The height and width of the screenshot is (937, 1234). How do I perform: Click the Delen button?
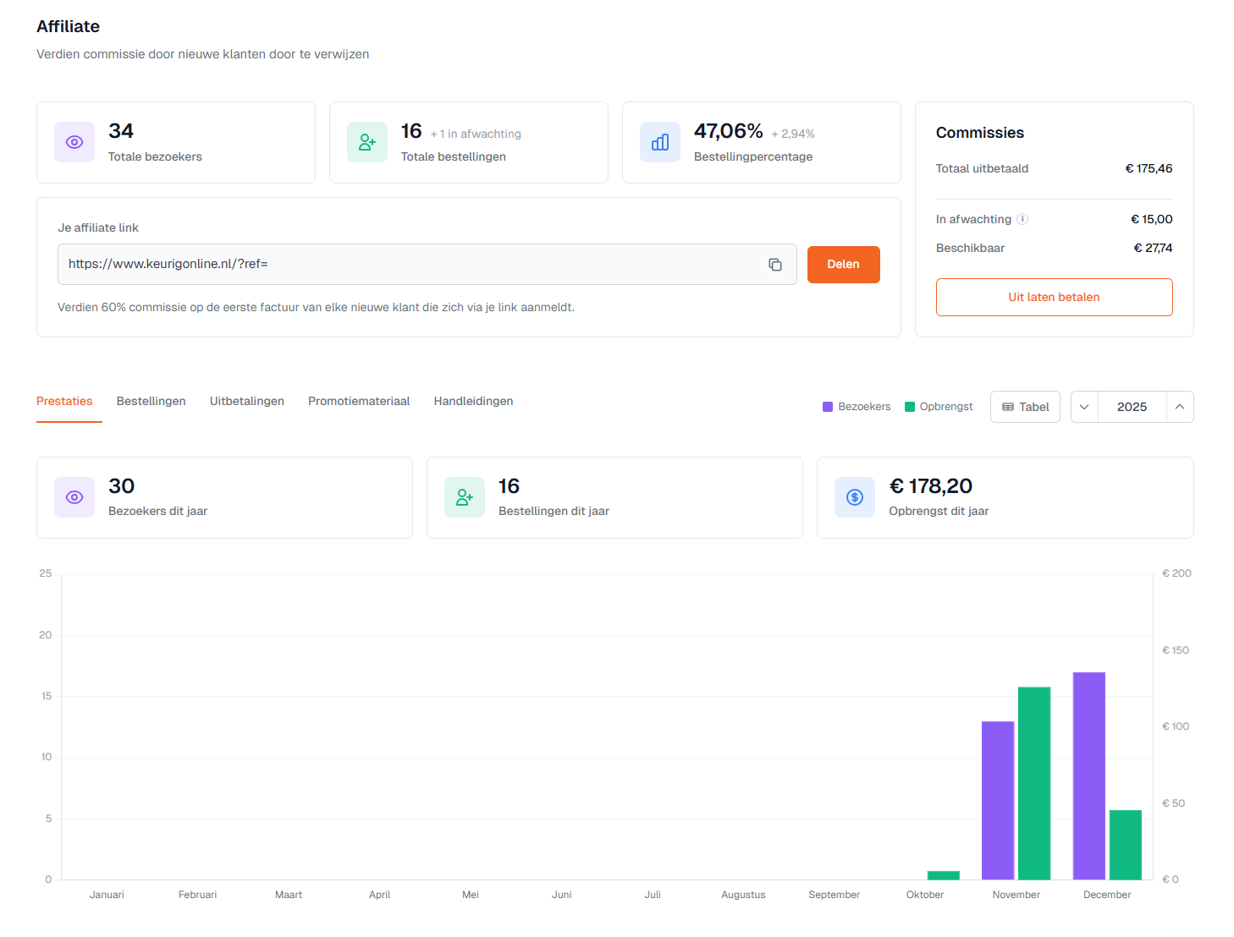(x=843, y=265)
